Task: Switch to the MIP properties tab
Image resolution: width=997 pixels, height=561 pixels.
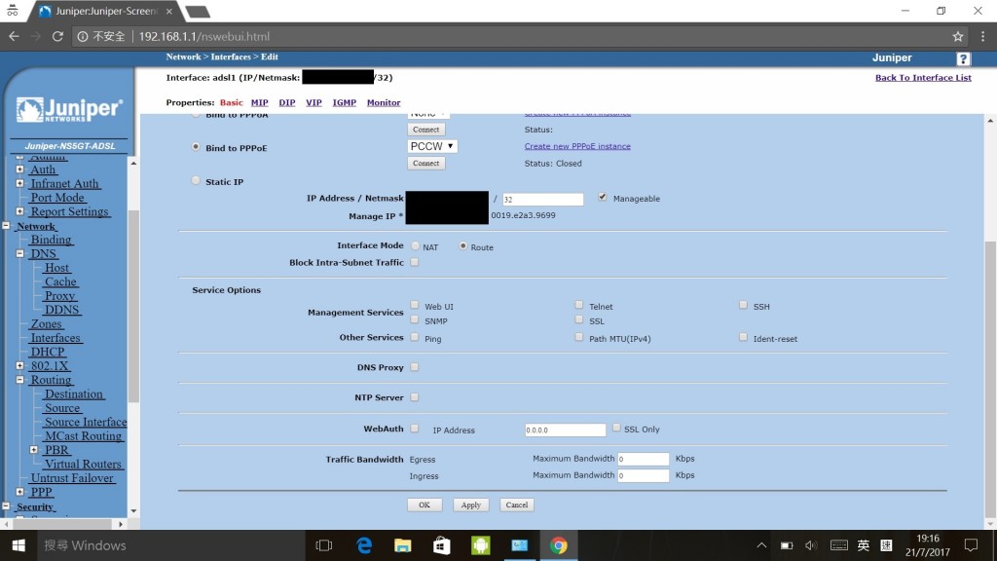Action: tap(259, 102)
